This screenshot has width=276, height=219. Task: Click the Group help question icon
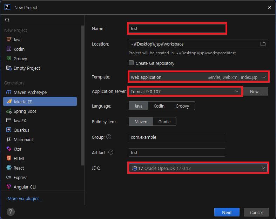pyautogui.click(x=109, y=137)
